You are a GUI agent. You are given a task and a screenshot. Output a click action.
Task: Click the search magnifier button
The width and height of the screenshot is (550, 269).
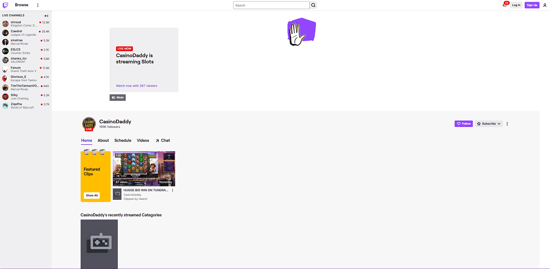313,5
